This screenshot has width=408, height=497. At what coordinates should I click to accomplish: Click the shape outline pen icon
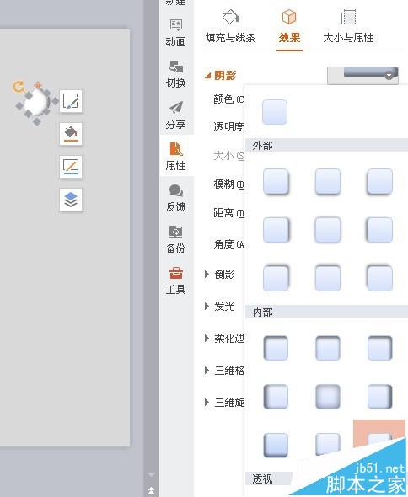[x=71, y=167]
